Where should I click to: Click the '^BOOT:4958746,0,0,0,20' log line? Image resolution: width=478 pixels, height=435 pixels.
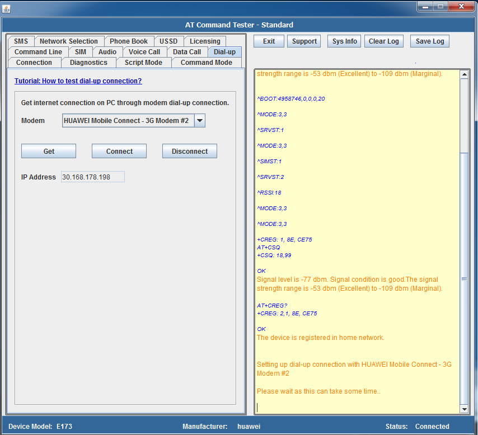[x=291, y=99]
